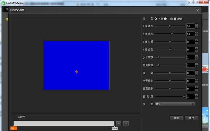Click the y轴锚点 slider handle

click(x=171, y=34)
